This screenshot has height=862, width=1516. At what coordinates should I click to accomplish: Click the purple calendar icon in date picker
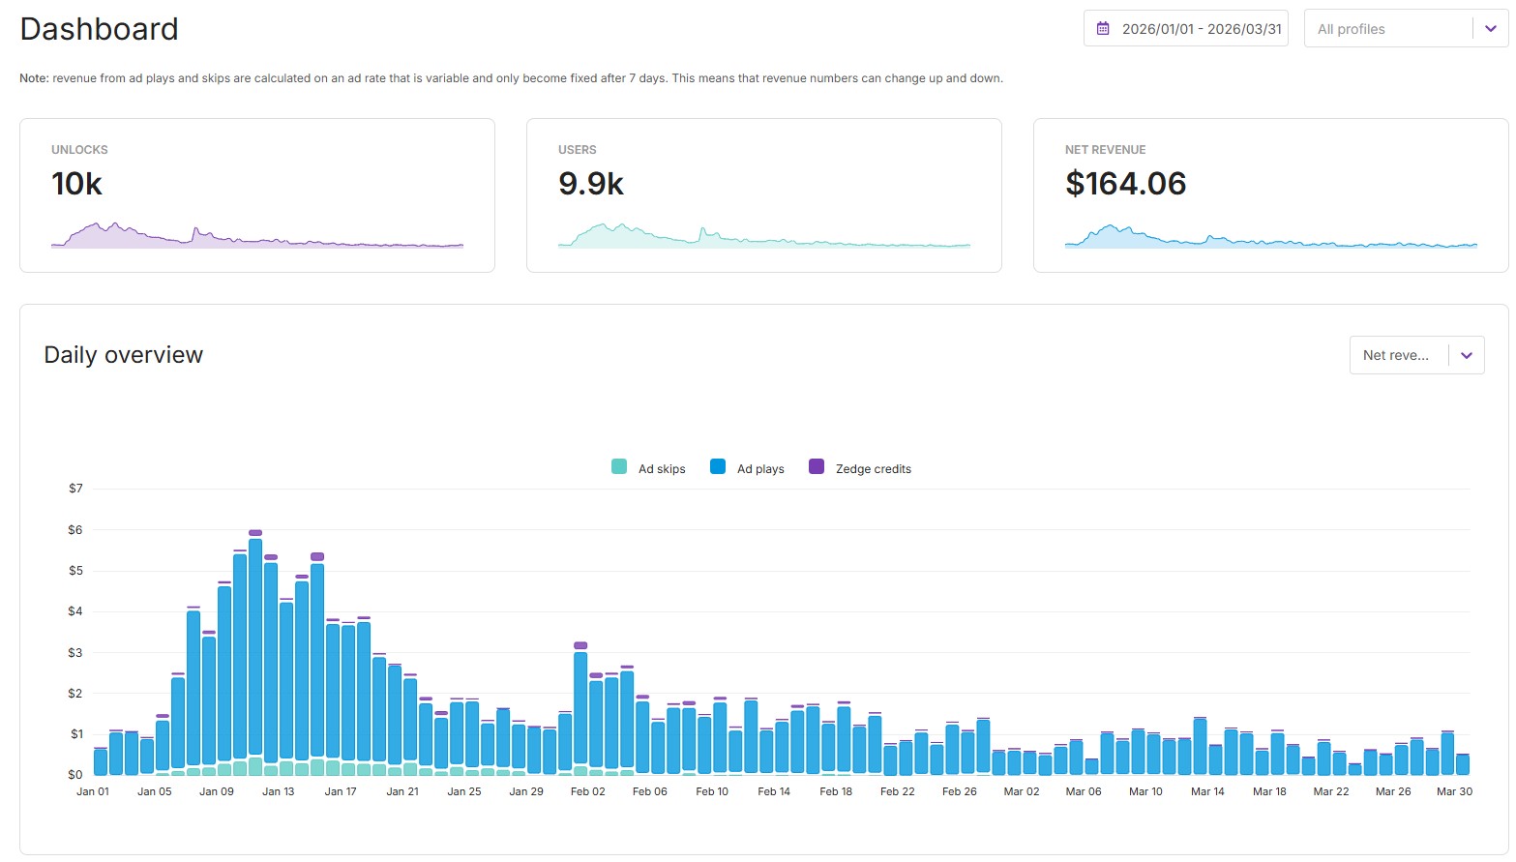pos(1102,28)
